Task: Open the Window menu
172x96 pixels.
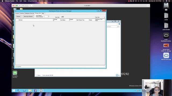Action: click(41, 1)
